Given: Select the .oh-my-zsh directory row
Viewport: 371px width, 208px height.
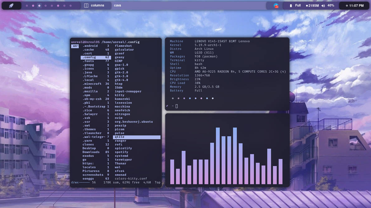Looking at the screenshot, I should (96, 99).
